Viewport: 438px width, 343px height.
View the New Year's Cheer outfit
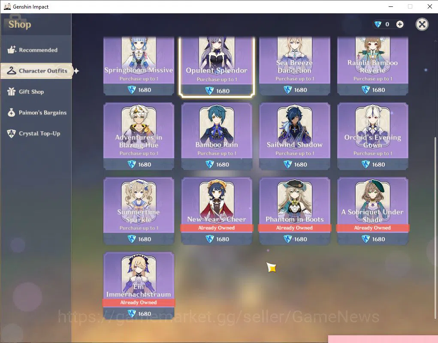217,211
